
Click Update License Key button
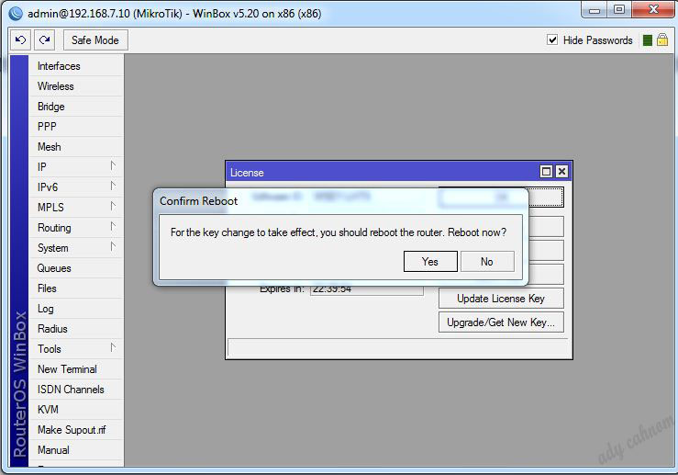(501, 299)
